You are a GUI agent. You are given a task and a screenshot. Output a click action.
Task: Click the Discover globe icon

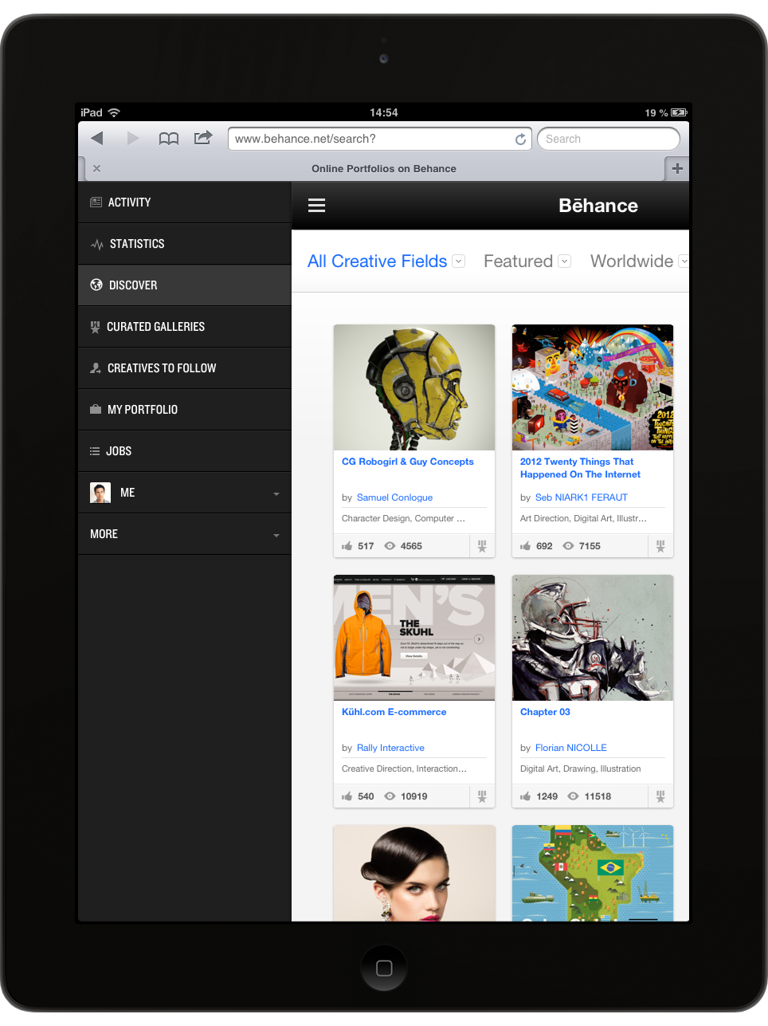pos(96,285)
